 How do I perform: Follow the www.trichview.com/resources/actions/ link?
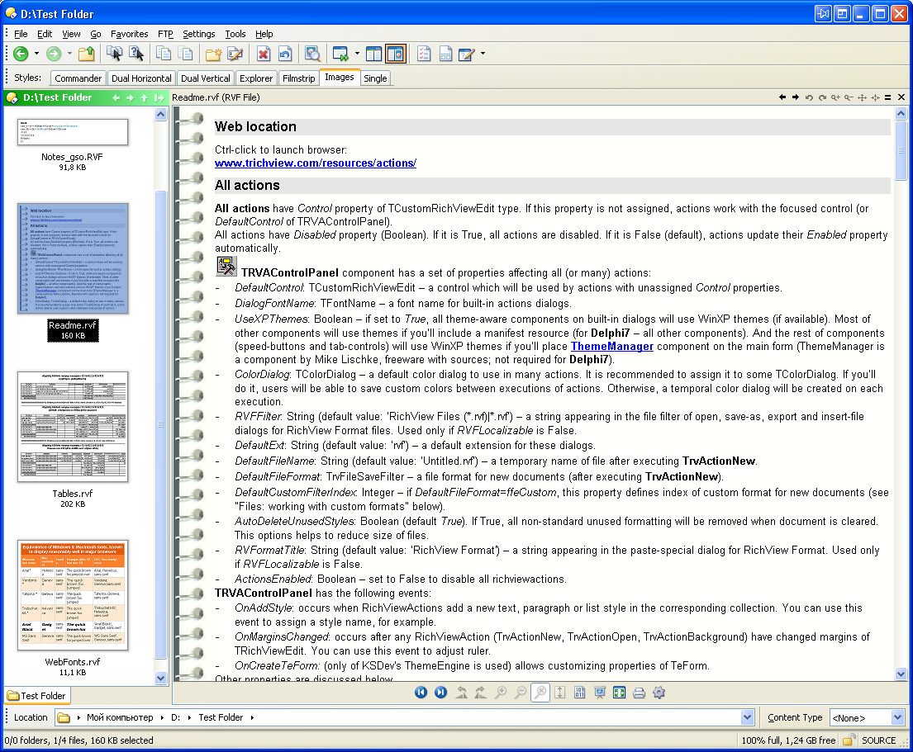tap(315, 163)
